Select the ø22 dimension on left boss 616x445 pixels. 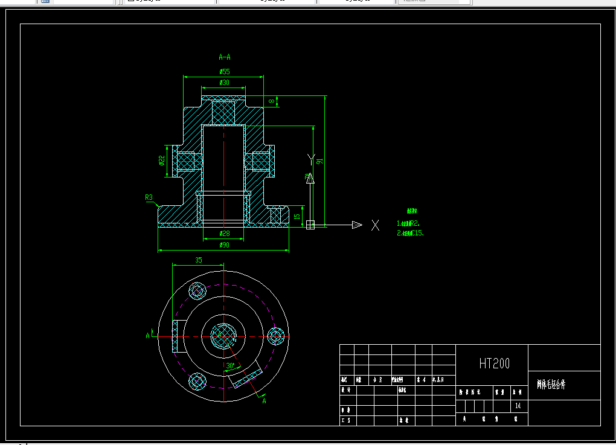(x=162, y=161)
